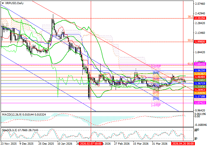This screenshot has height=147, width=207.
Task: Click the 31 Mar 2026 date label
Action: pyautogui.click(x=160, y=143)
